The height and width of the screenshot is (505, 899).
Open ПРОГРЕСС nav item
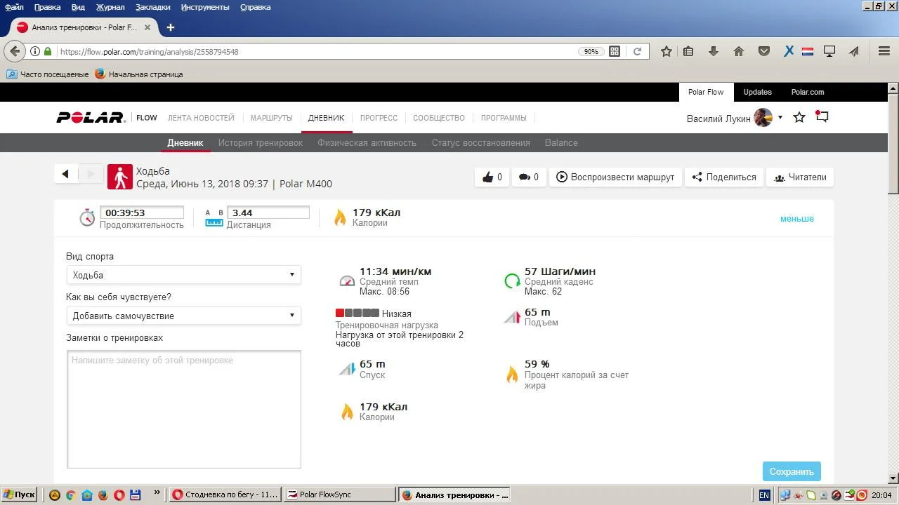(x=379, y=118)
